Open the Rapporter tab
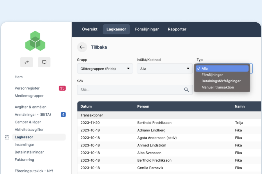 (x=177, y=29)
